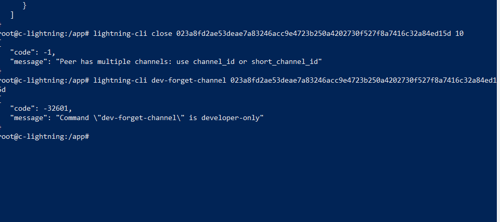
Task: Click the wrapped "5d" line fragment
Action: [x=3, y=90]
